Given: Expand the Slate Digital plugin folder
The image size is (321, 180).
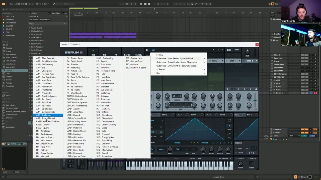Looking at the screenshot, I should 30,37.
